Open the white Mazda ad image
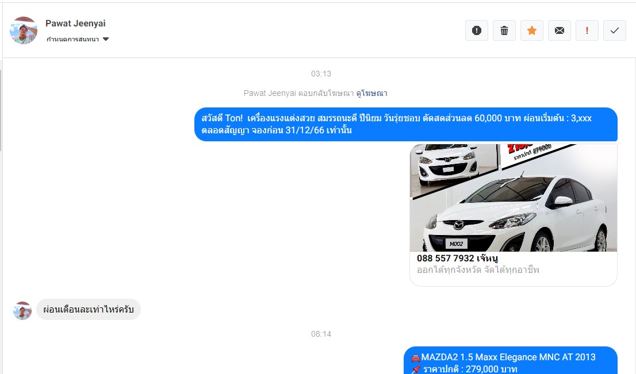The image size is (636, 374). coord(513,198)
